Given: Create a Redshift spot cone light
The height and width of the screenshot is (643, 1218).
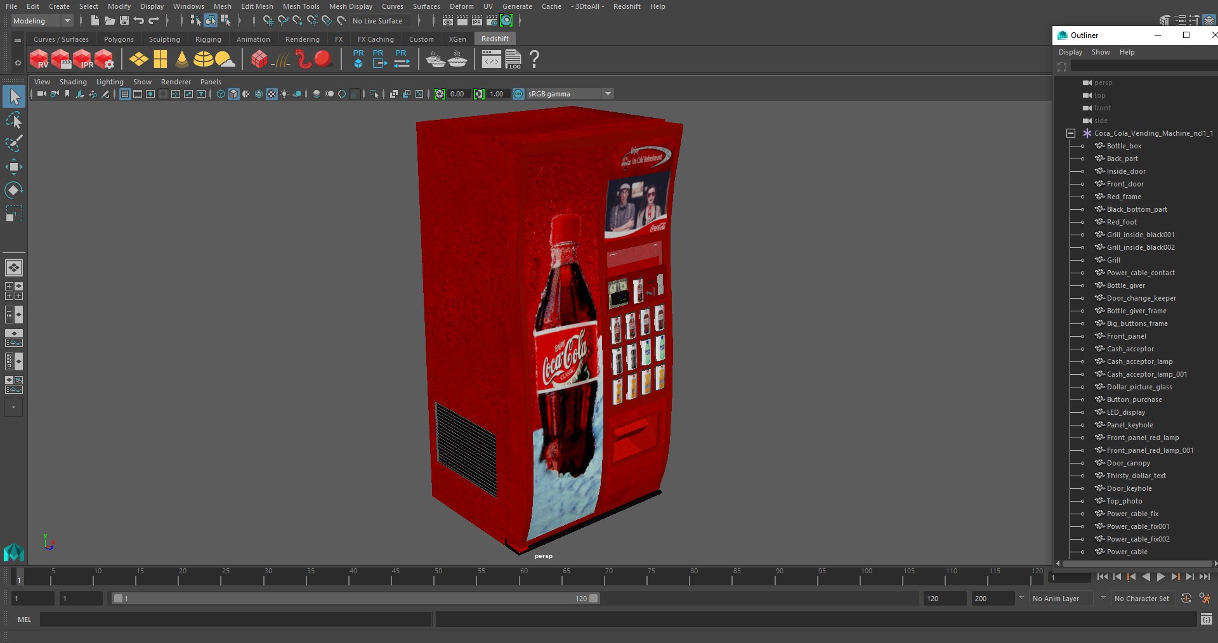Looking at the screenshot, I should [x=182, y=59].
